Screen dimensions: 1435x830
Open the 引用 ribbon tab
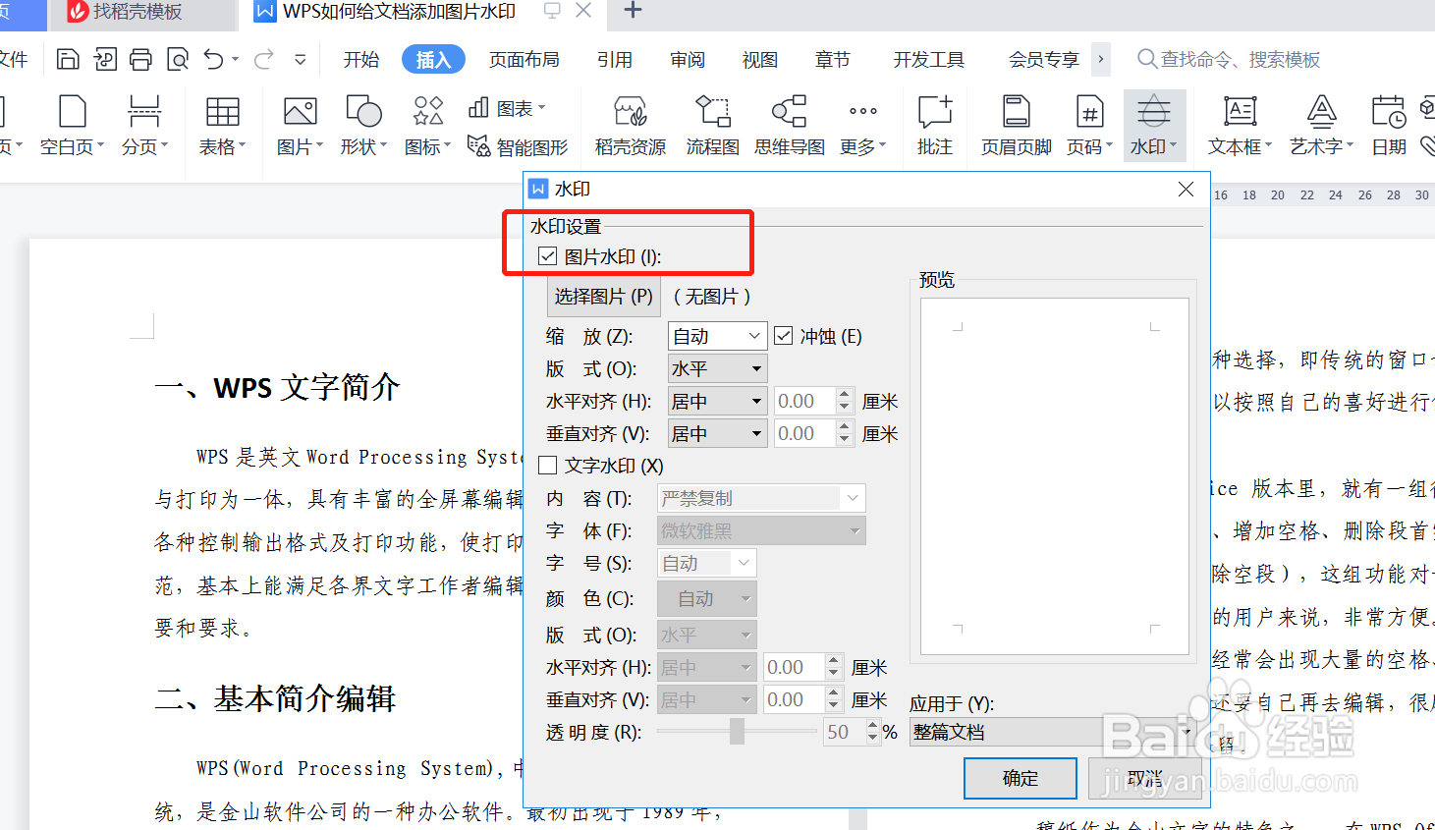[x=615, y=60]
